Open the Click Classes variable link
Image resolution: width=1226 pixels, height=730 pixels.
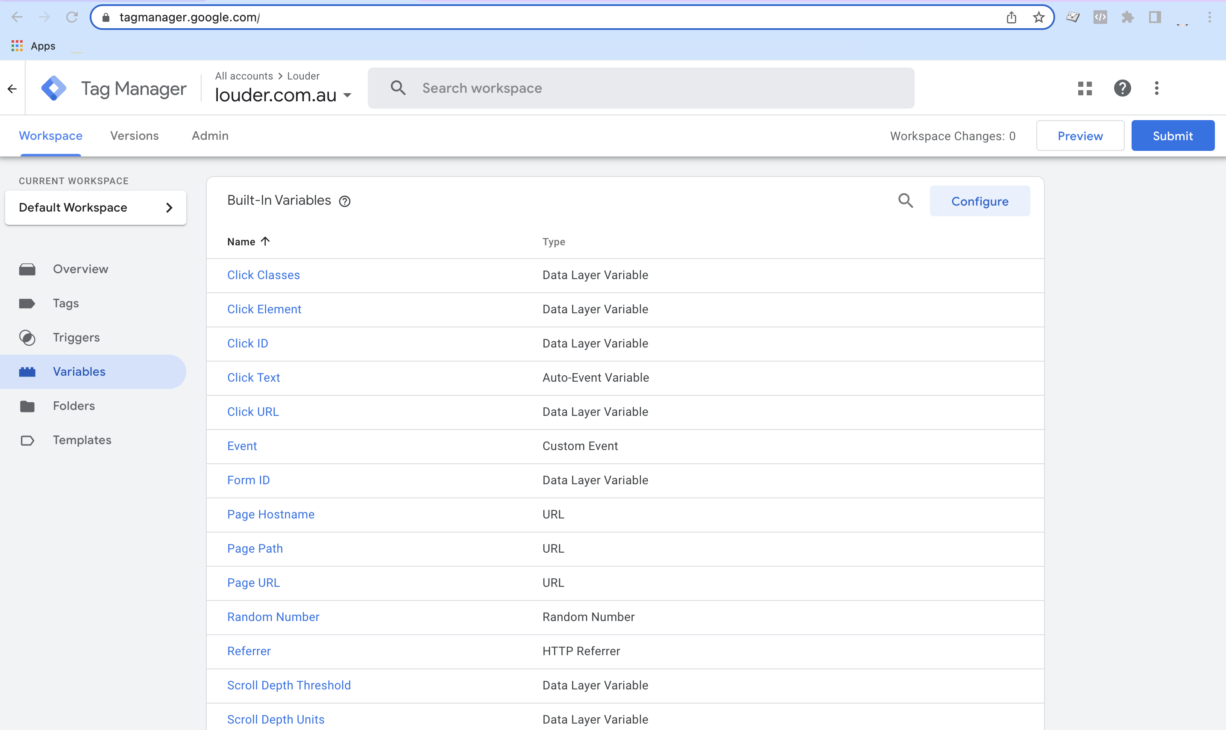(x=264, y=275)
